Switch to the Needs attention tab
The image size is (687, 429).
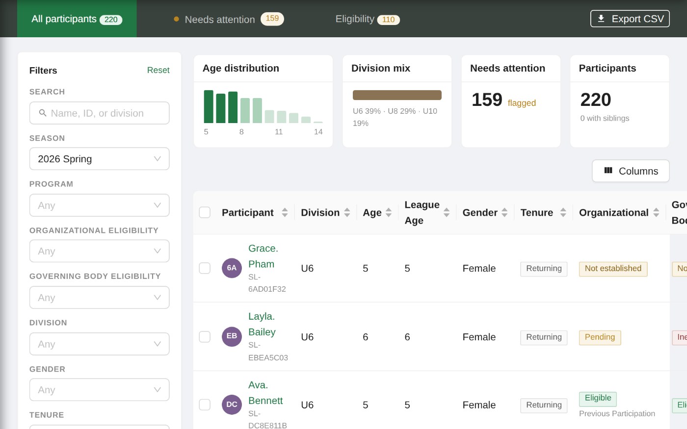pyautogui.click(x=229, y=19)
